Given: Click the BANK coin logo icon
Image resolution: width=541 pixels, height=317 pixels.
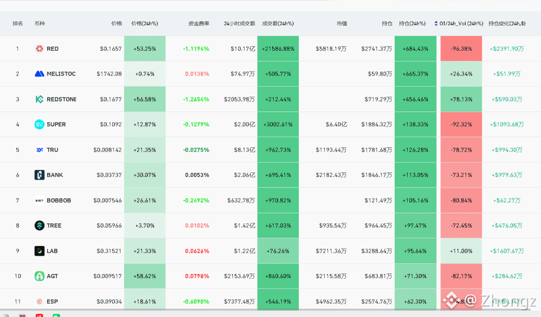Looking at the screenshot, I should pyautogui.click(x=39, y=175).
